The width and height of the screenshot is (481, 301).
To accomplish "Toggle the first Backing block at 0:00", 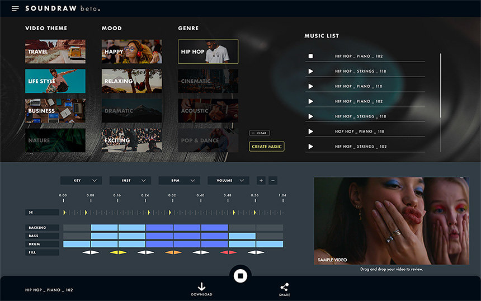I will click(77, 228).
